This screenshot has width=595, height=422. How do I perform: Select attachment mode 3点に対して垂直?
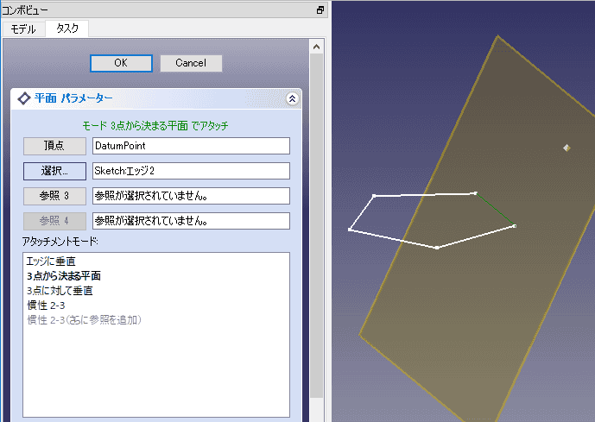click(x=60, y=291)
